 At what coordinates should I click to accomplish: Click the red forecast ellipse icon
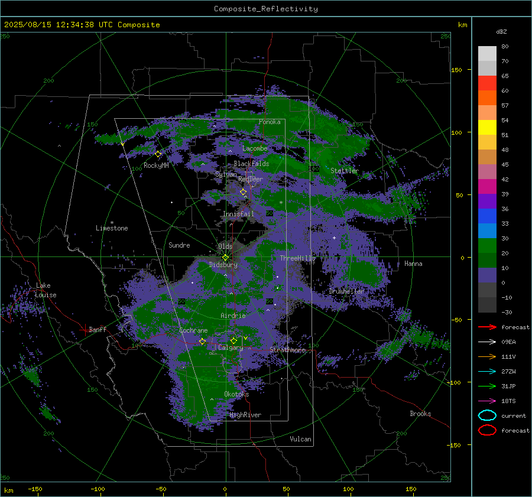pyautogui.click(x=487, y=430)
